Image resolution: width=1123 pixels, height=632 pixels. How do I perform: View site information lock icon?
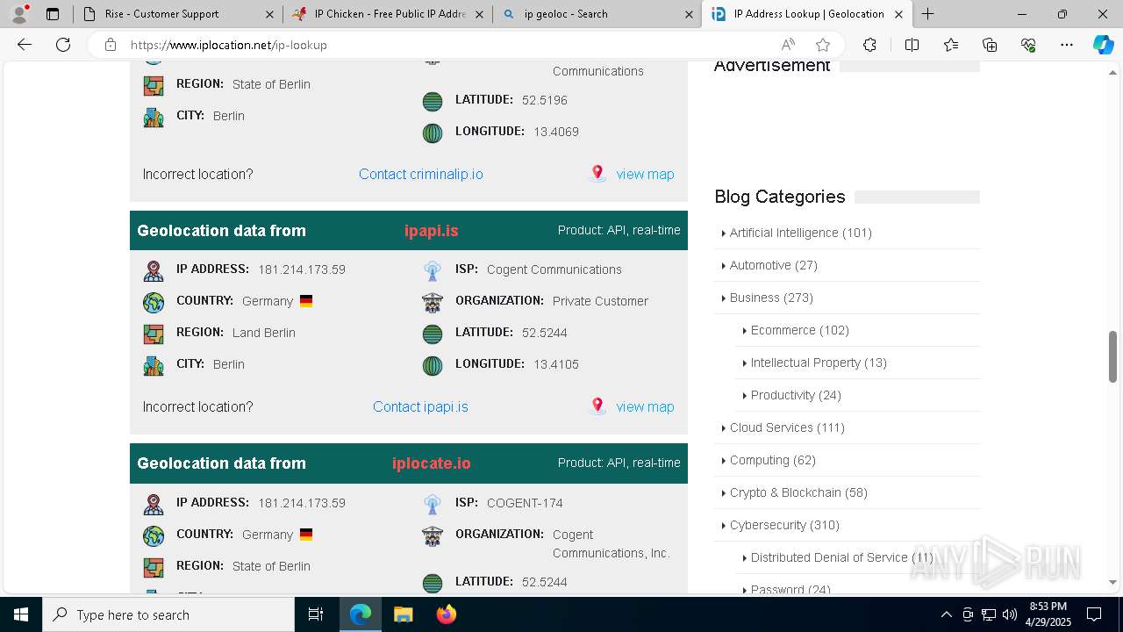[111, 45]
